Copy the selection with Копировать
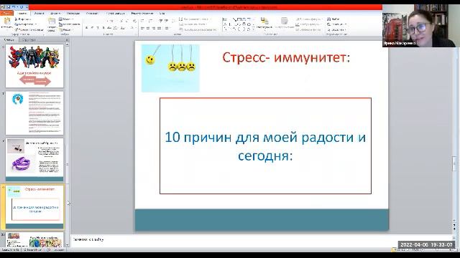 point(25,24)
